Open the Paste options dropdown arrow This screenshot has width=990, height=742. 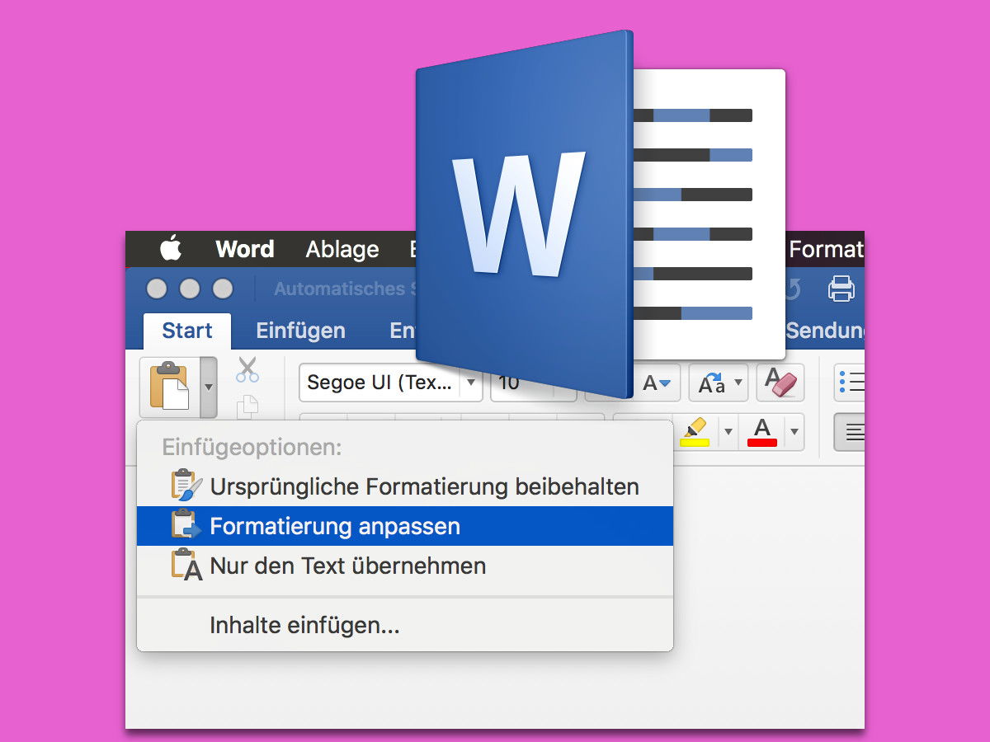209,387
